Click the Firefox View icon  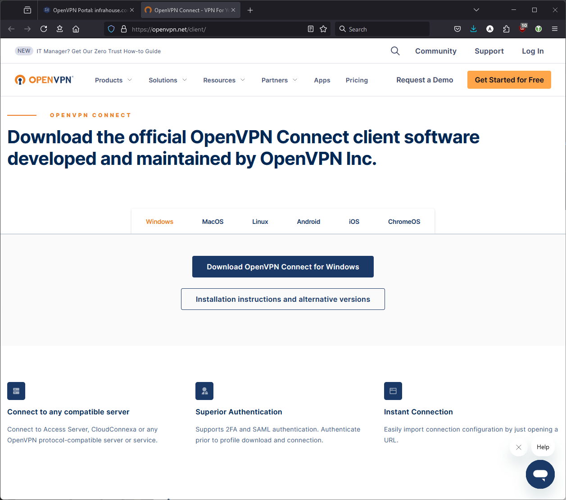tap(27, 10)
